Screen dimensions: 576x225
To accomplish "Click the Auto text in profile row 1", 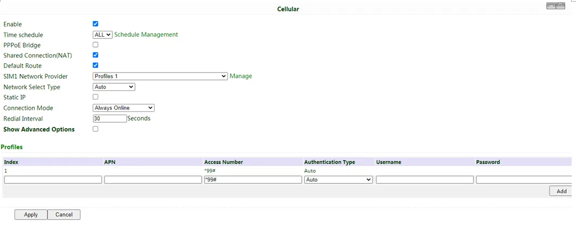I will tap(310, 171).
